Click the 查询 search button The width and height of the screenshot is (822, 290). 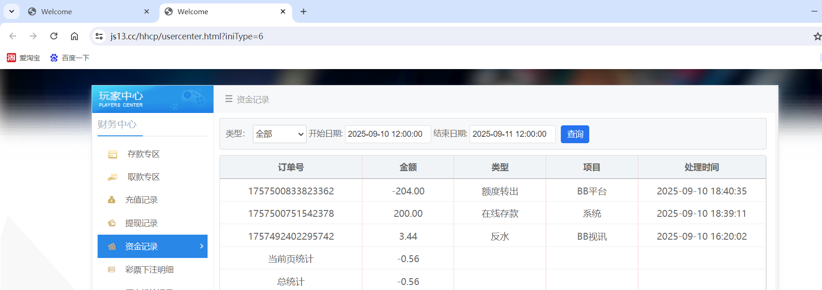[575, 134]
